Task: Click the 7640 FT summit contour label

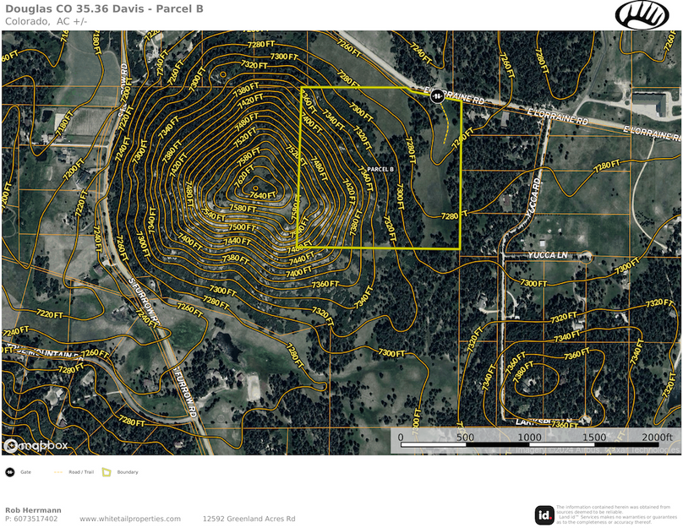Action: tap(262, 193)
